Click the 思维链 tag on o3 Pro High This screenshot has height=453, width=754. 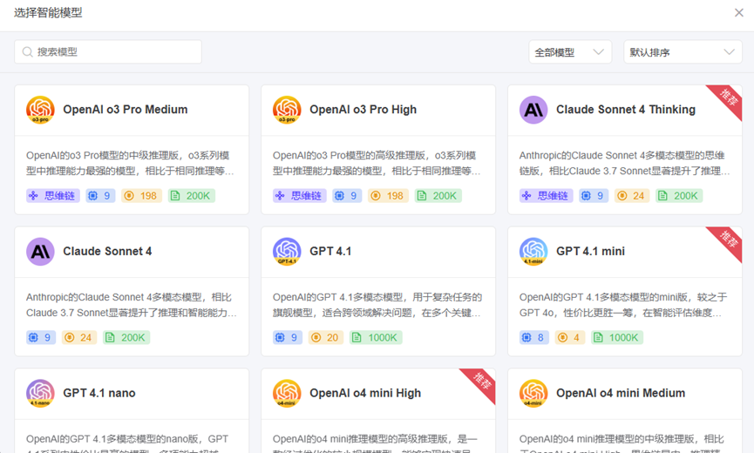click(x=300, y=195)
